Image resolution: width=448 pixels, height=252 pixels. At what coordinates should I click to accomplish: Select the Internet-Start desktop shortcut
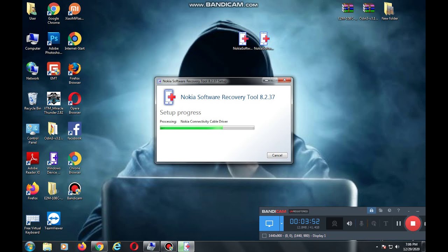(75, 42)
